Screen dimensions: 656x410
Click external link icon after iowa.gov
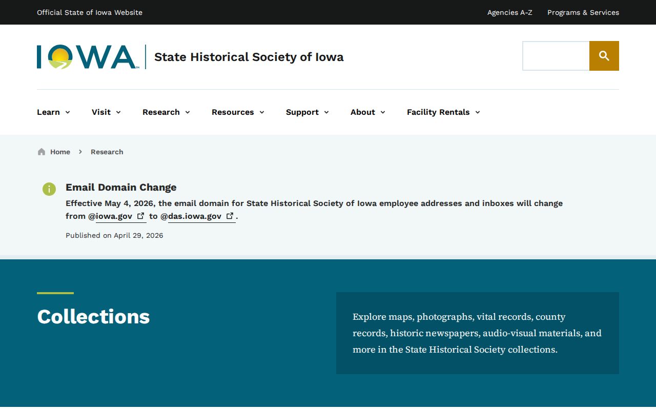(140, 216)
